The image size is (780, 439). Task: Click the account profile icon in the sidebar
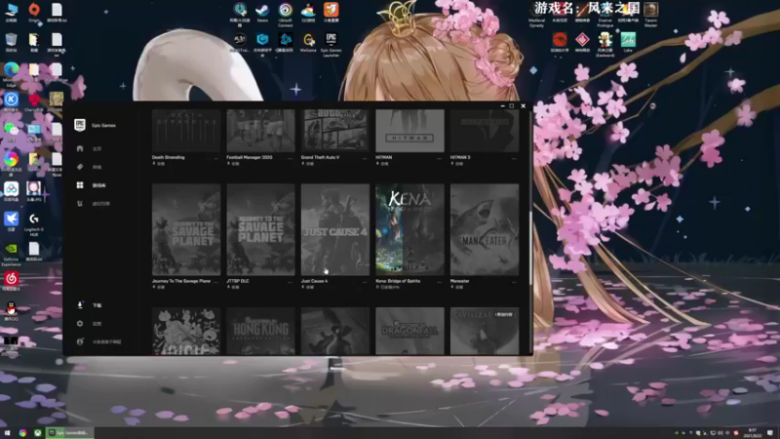click(80, 342)
